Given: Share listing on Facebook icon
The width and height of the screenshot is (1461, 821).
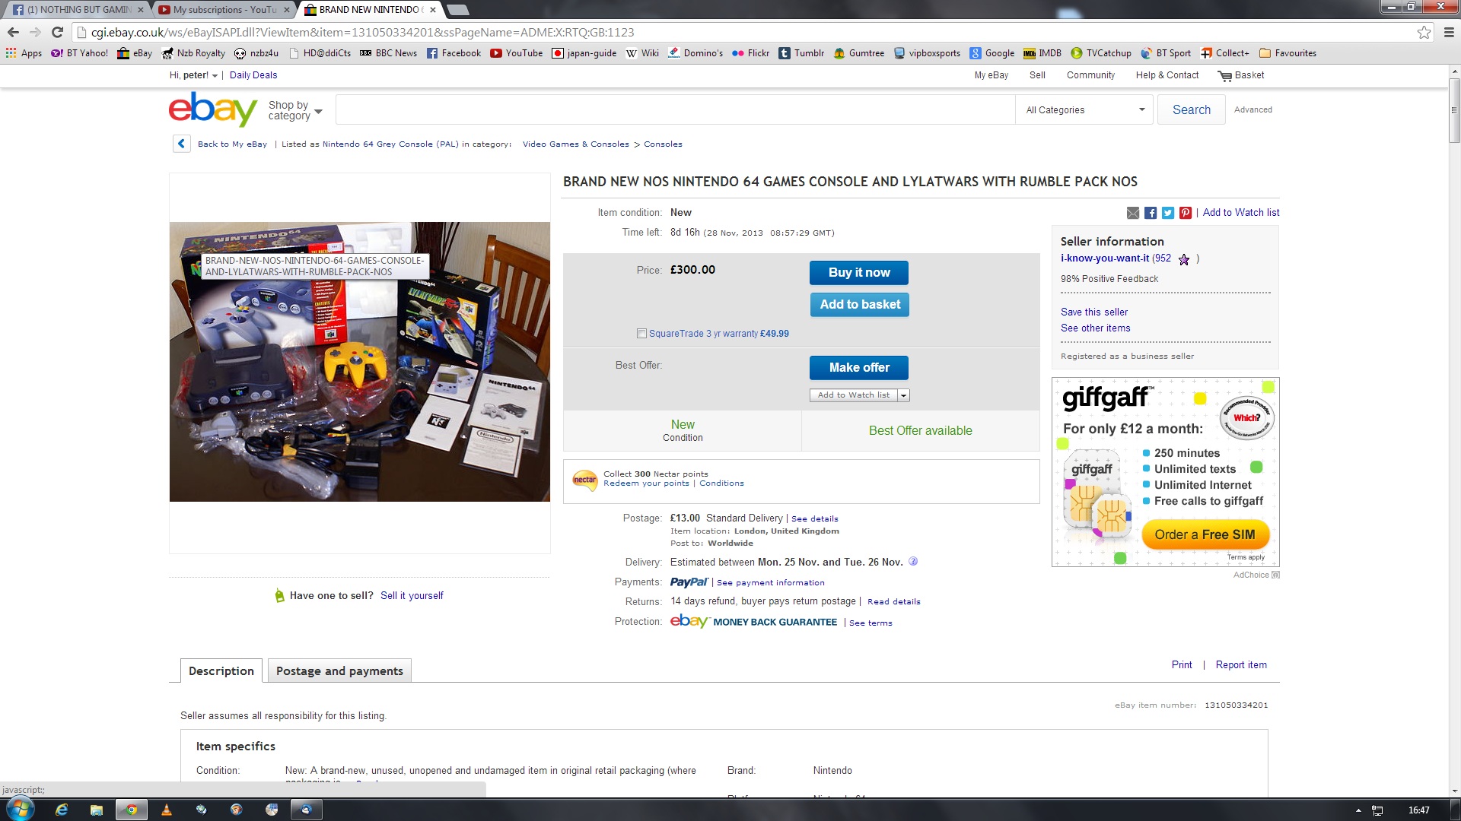Looking at the screenshot, I should pyautogui.click(x=1151, y=213).
